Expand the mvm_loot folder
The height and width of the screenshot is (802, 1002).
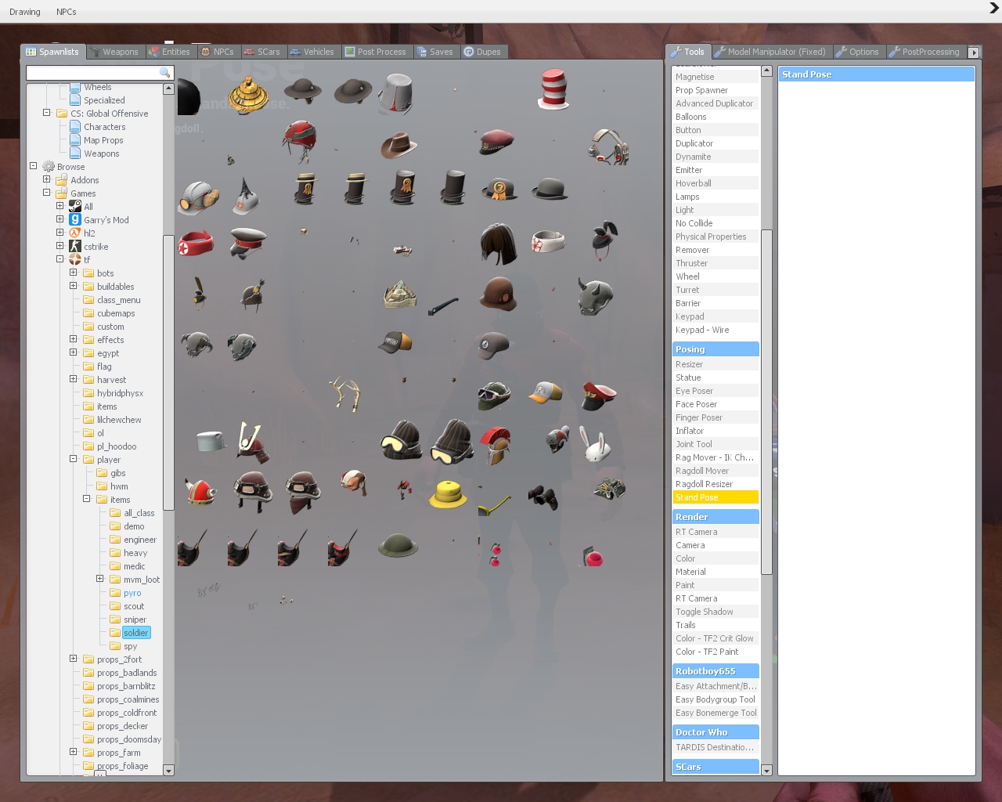100,579
